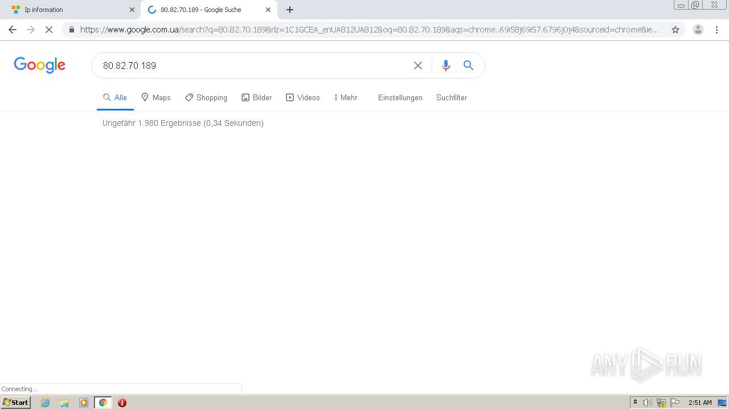Open the Videos results tab
This screenshot has width=729, height=410.
pyautogui.click(x=303, y=97)
